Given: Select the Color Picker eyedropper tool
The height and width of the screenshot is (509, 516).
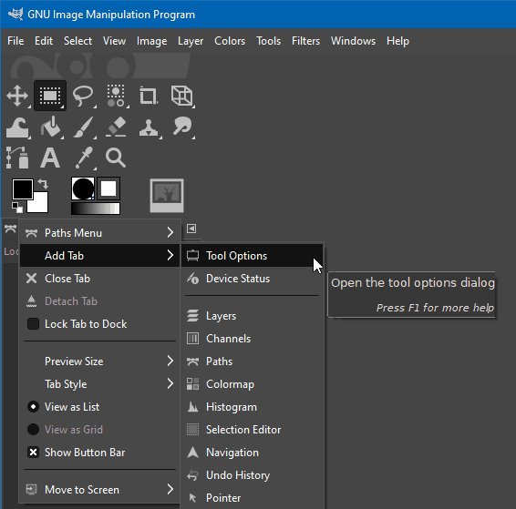Looking at the screenshot, I should [x=84, y=158].
